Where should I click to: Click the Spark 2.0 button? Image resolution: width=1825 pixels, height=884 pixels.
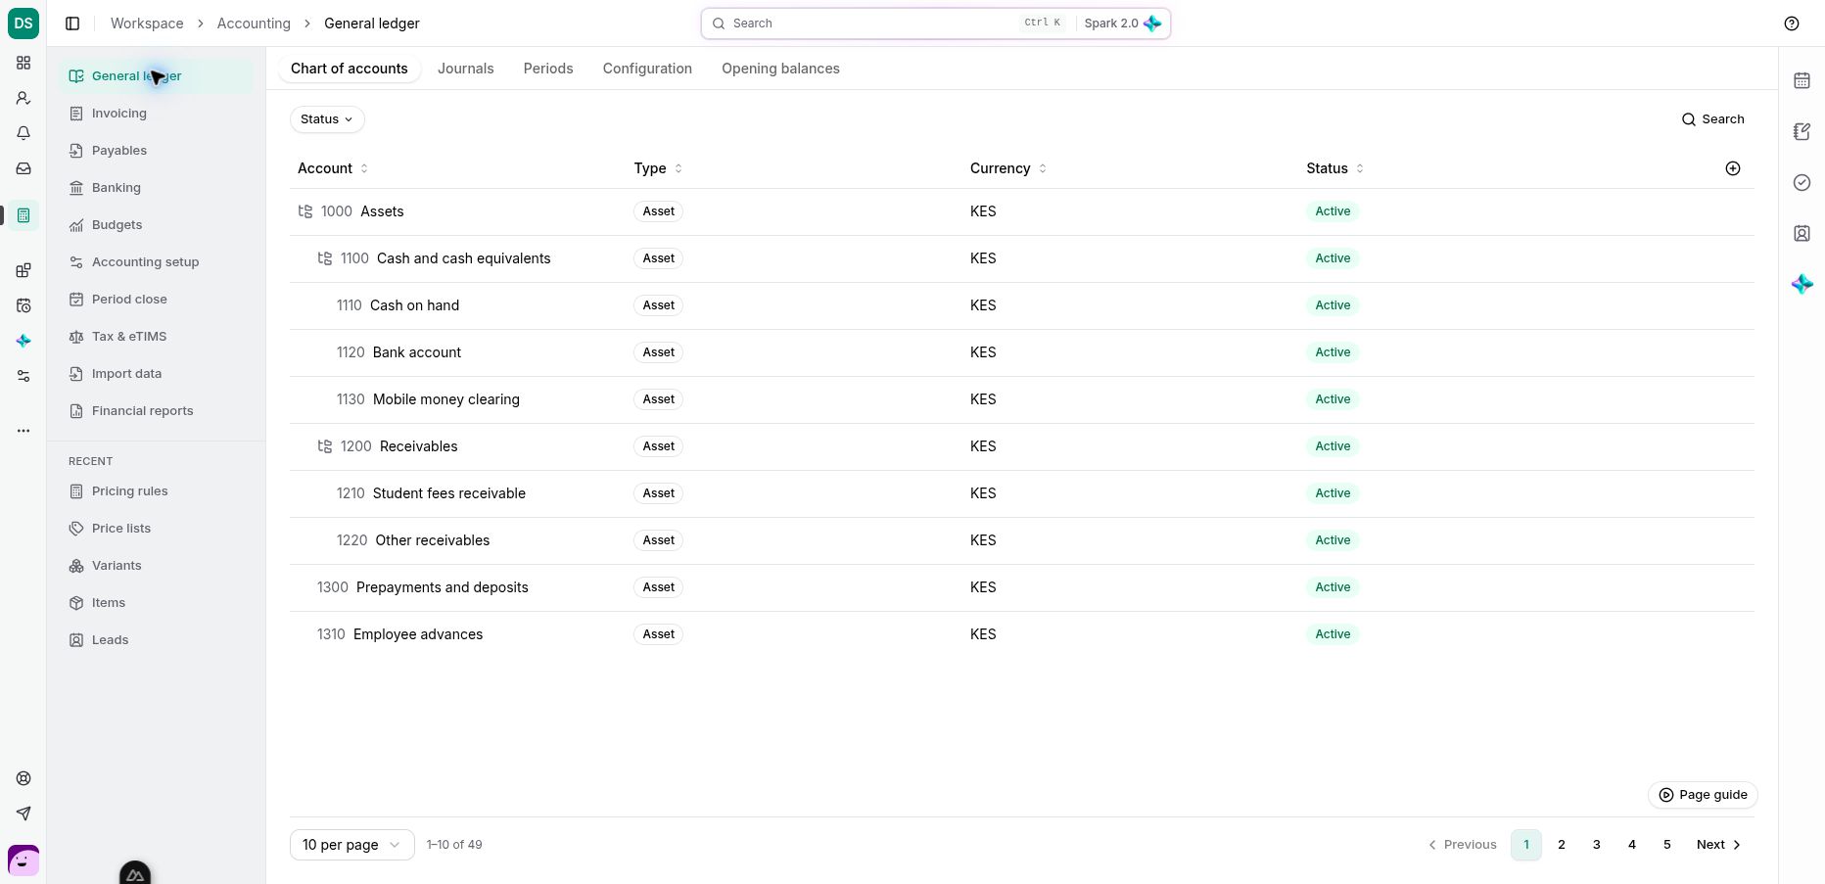(1122, 23)
